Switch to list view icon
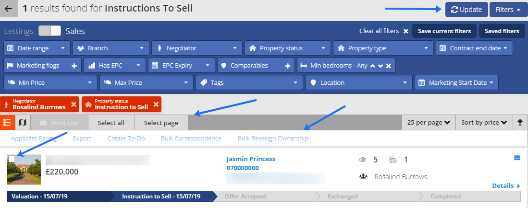The width and height of the screenshot is (528, 208). (7, 123)
